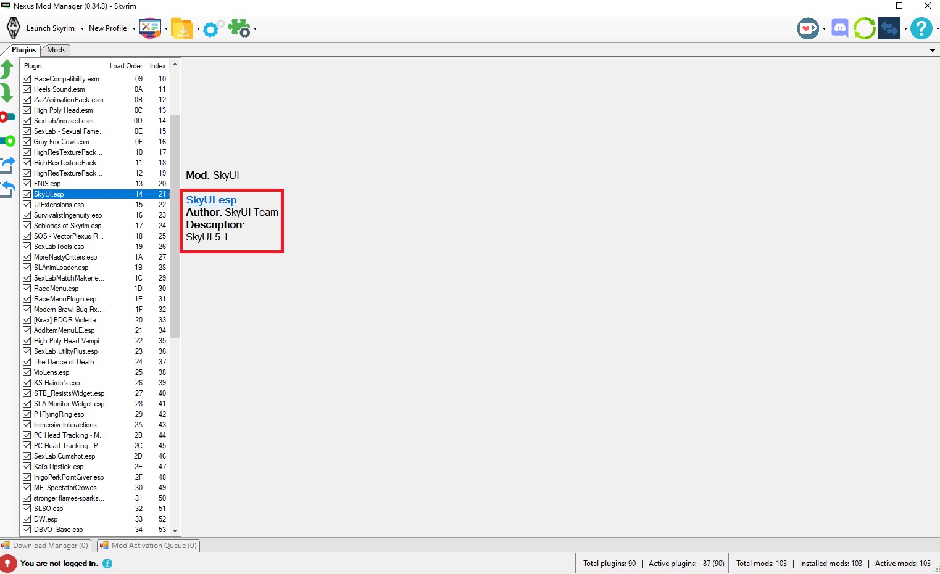Enable all plugins with green toggle icon
The width and height of the screenshot is (940, 574).
pos(7,141)
